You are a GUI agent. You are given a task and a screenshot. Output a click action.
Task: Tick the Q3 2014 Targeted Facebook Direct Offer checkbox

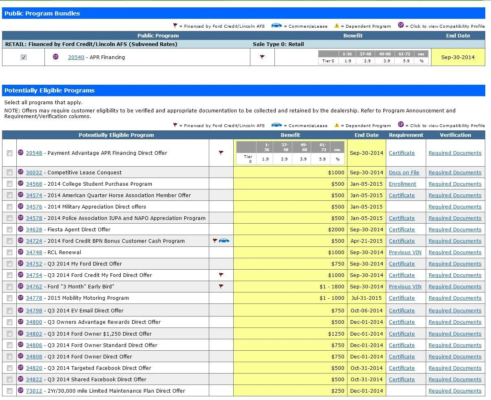tap(10, 368)
